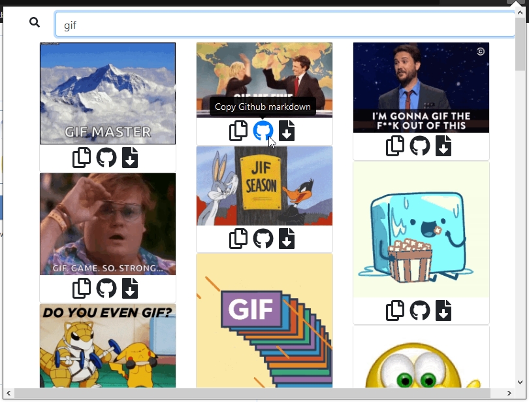The image size is (529, 402).
Task: Copy link for the GIF MASTER mountain gif
Action: click(82, 158)
